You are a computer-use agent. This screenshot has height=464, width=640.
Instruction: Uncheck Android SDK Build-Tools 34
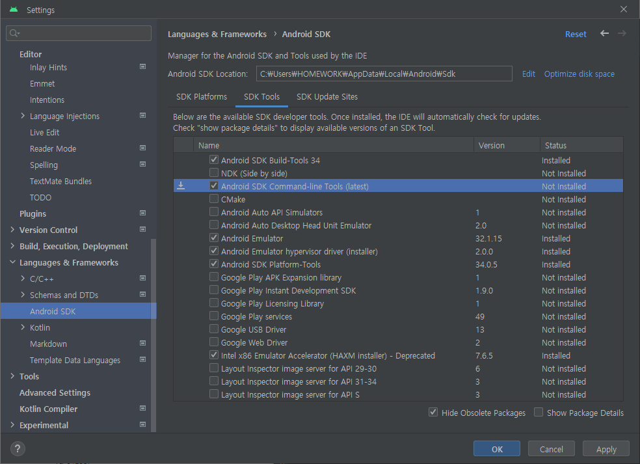214,159
